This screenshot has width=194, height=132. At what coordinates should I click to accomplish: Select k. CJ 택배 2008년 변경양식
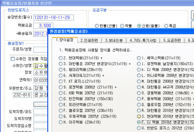point(139,70)
